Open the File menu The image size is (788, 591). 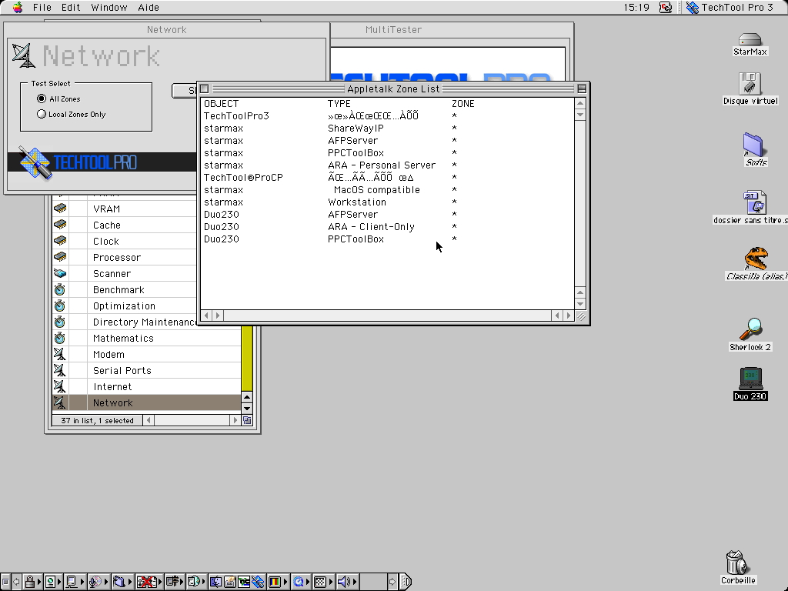coord(42,7)
